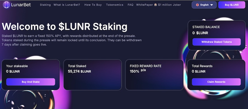Open the Staking nav item
The width and height of the screenshot is (248, 109).
pyautogui.click(x=45, y=5)
